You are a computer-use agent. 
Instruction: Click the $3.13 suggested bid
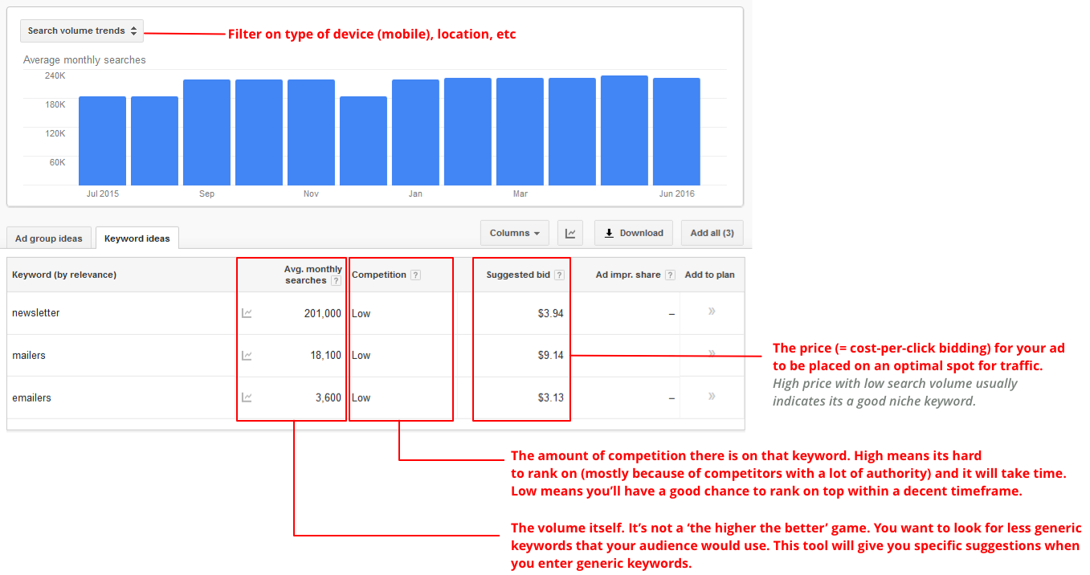click(x=551, y=398)
